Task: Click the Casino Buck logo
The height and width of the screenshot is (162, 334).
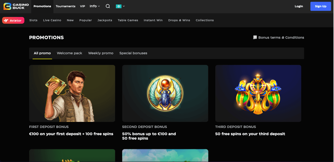Action: (x=16, y=6)
